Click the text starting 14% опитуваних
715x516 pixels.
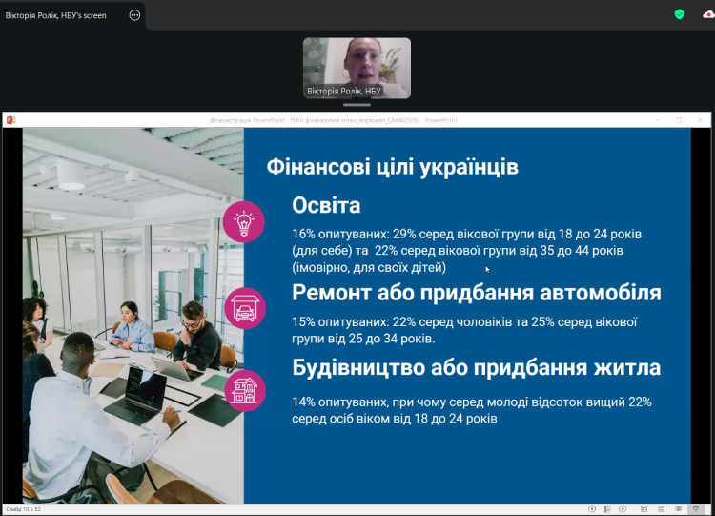472,410
